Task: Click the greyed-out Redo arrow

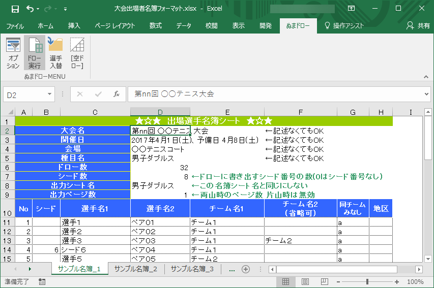Action: pos(48,9)
